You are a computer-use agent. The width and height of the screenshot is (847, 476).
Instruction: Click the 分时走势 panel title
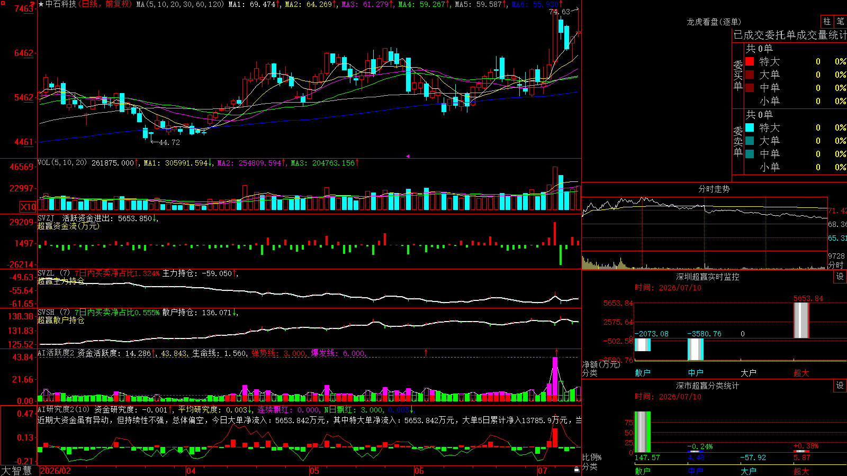[714, 189]
